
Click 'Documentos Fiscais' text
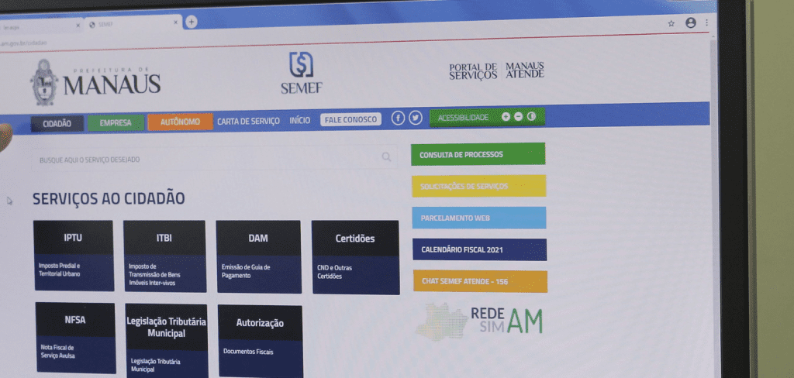tap(248, 351)
